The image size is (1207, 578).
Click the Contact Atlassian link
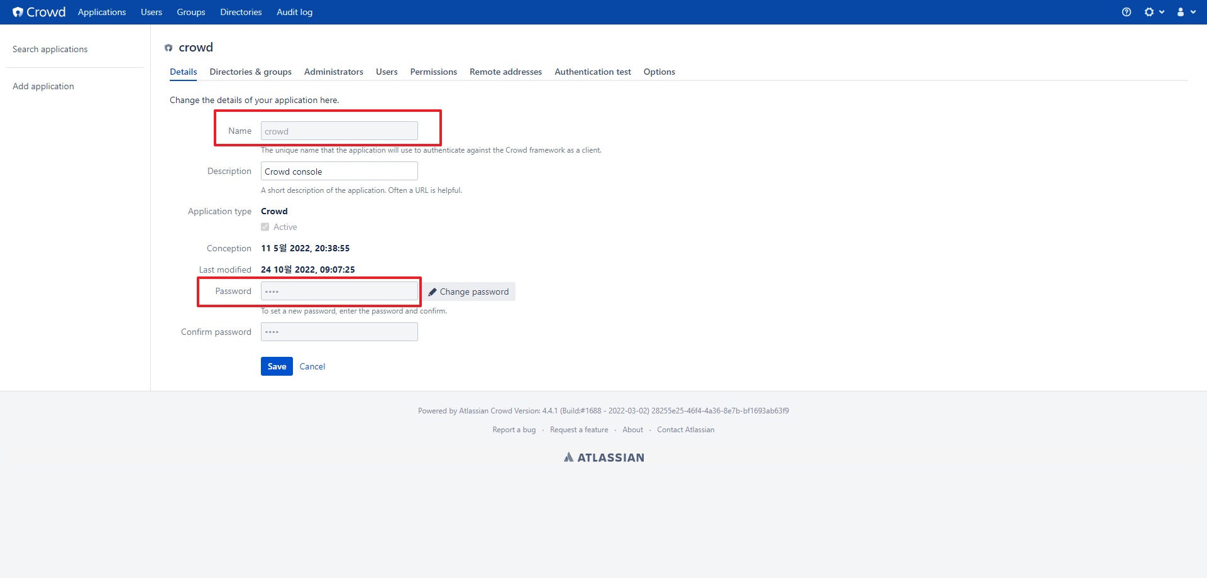(x=686, y=430)
